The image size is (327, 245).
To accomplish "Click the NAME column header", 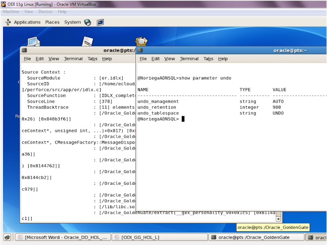I will click(x=143, y=90).
